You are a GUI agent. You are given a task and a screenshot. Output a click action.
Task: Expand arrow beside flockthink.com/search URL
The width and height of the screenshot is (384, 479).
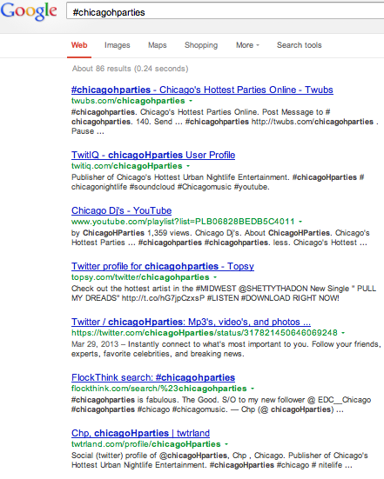253,389
